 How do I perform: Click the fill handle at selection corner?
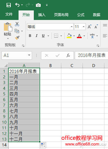(x=40, y=142)
